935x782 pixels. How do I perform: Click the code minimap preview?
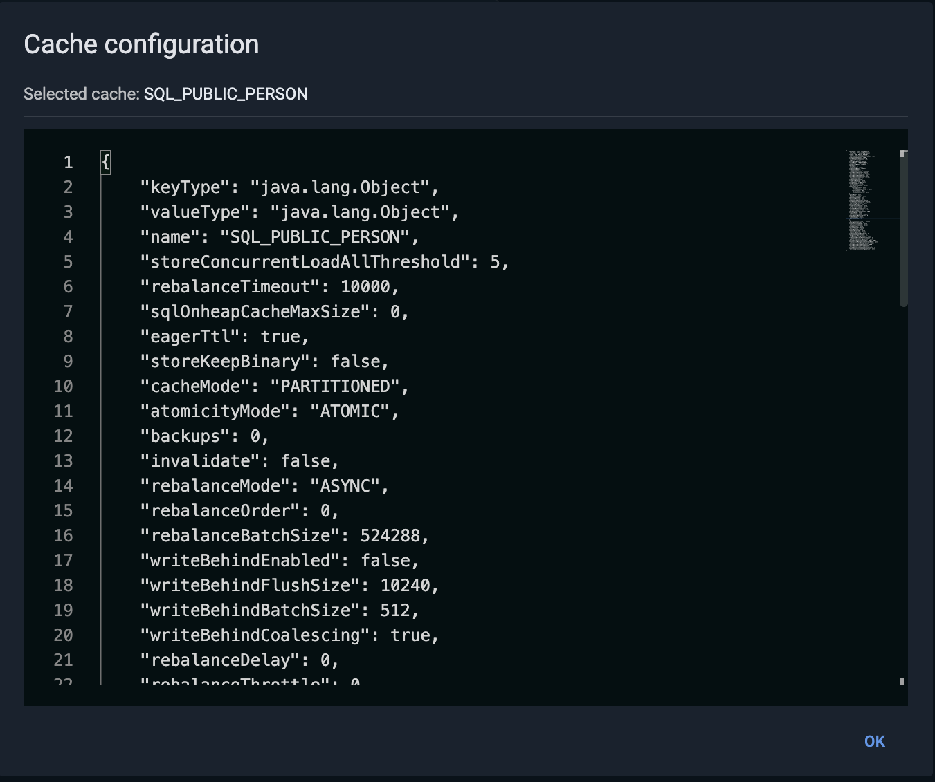[x=862, y=201]
